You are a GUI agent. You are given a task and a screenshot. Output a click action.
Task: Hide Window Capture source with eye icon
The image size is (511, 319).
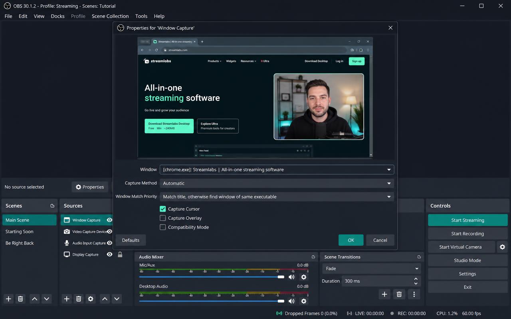point(109,220)
